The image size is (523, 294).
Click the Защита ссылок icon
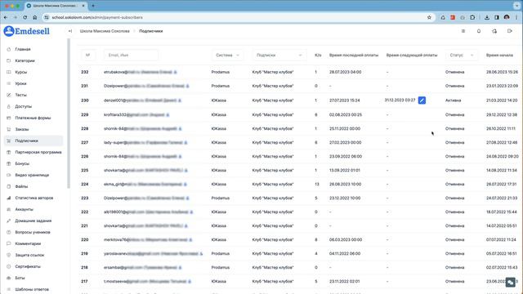9,255
